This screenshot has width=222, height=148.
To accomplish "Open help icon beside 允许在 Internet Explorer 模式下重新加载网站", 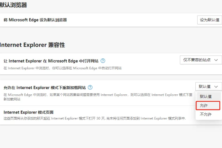I will (x=90, y=87).
